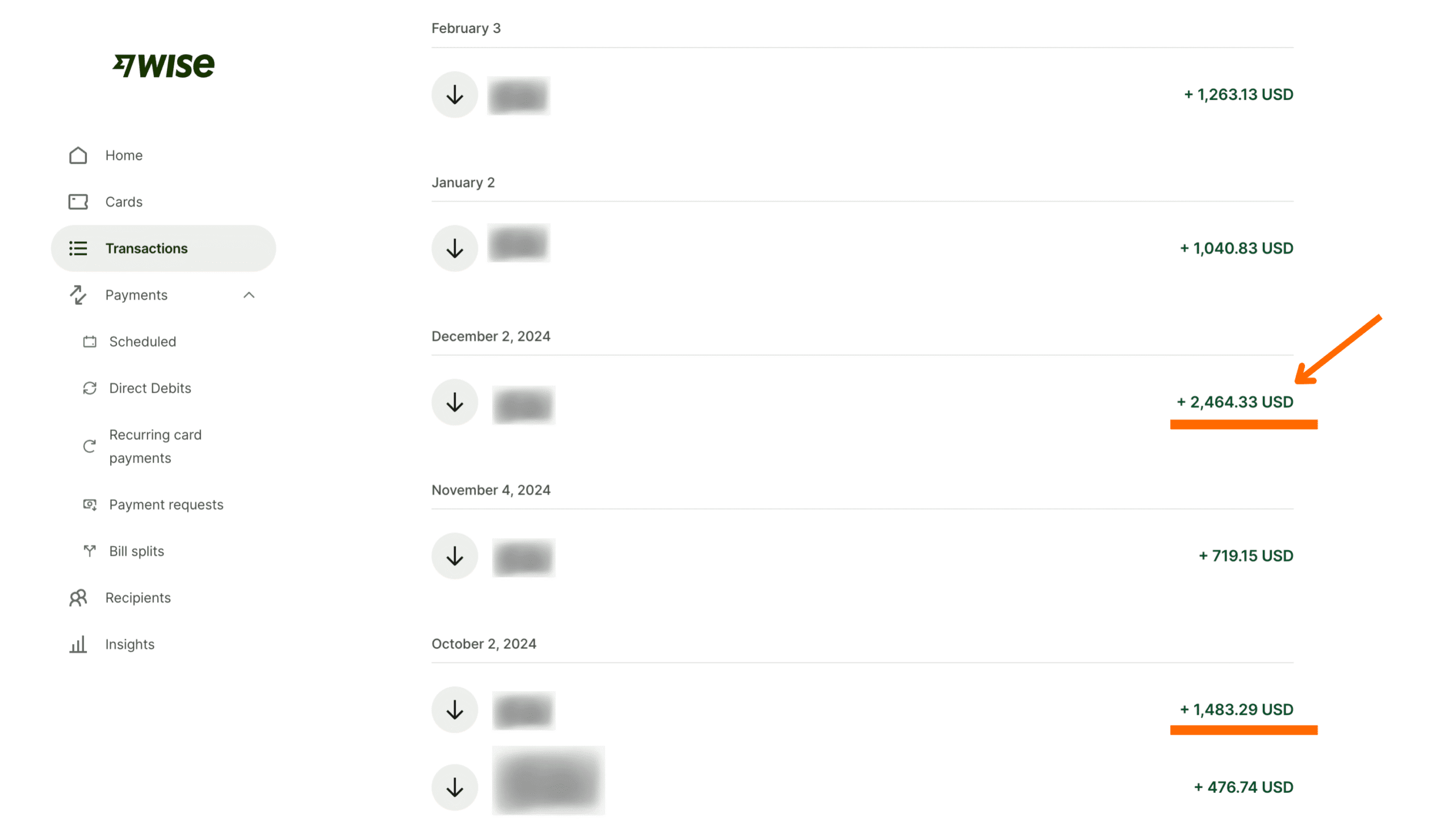Select the November 4 transaction of 719.15 USD
1453x832 pixels.
click(1246, 556)
